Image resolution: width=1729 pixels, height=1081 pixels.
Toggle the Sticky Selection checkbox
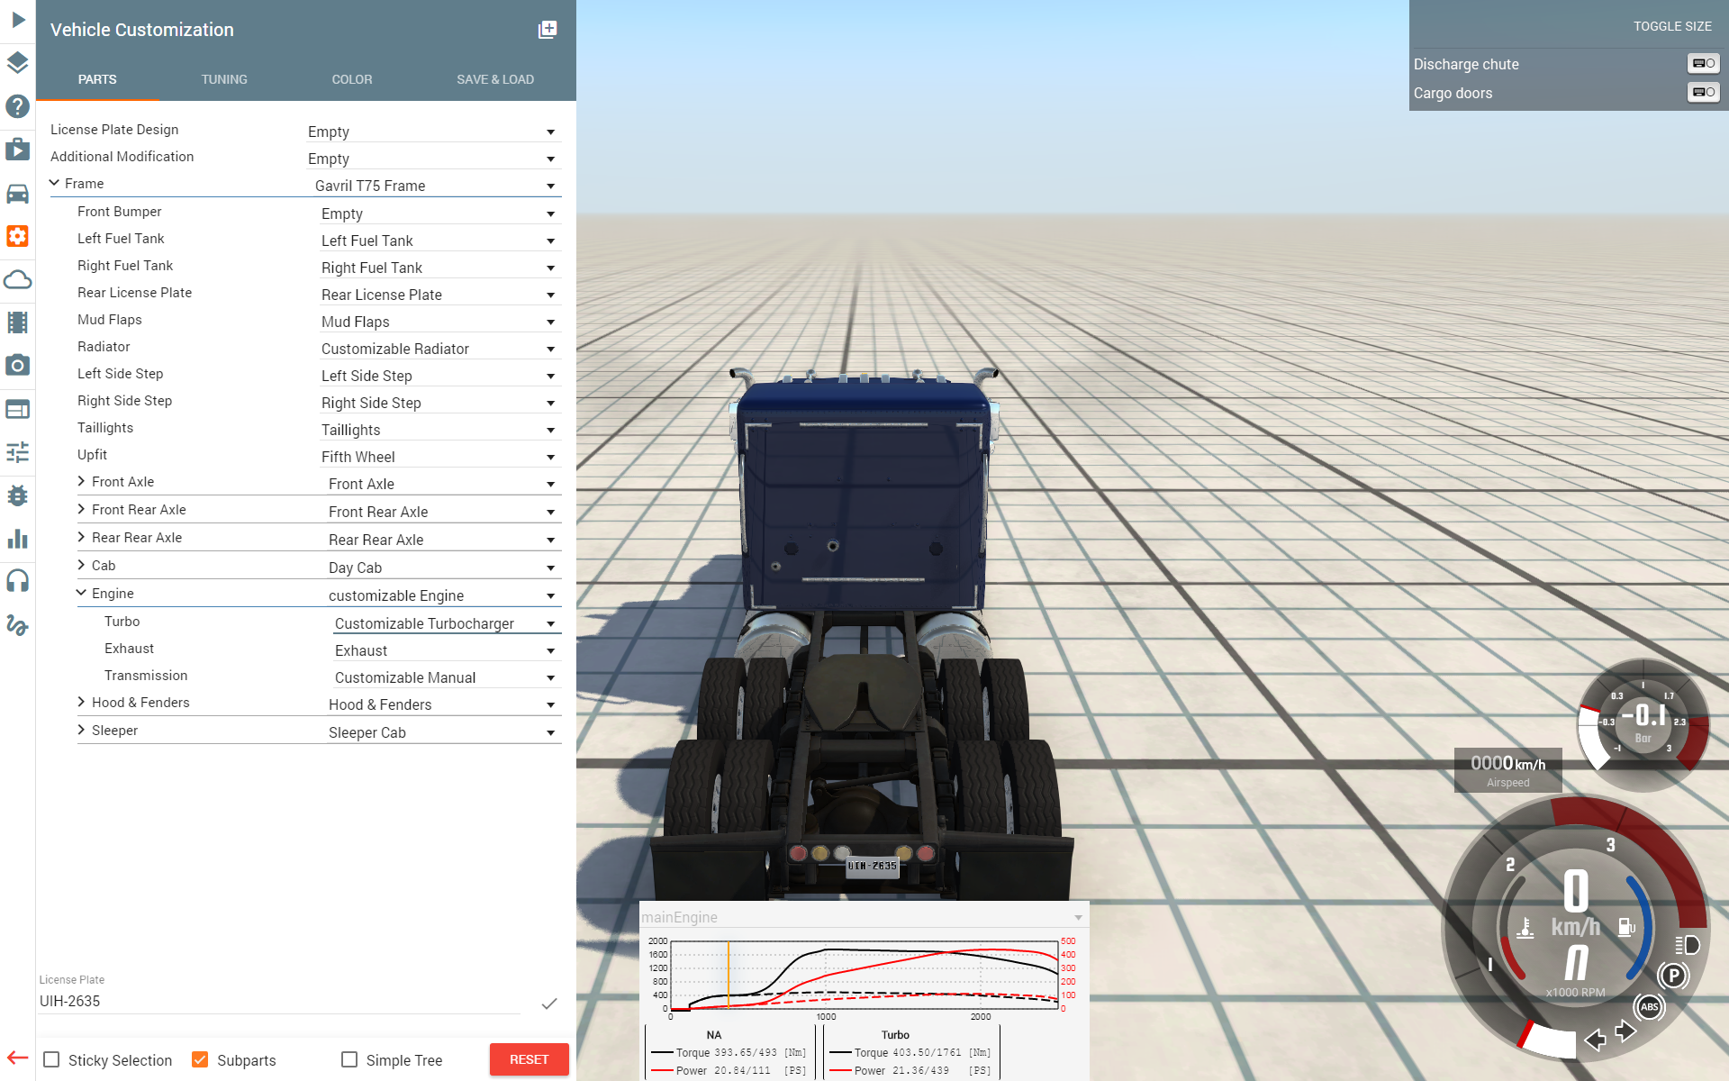[x=52, y=1060]
